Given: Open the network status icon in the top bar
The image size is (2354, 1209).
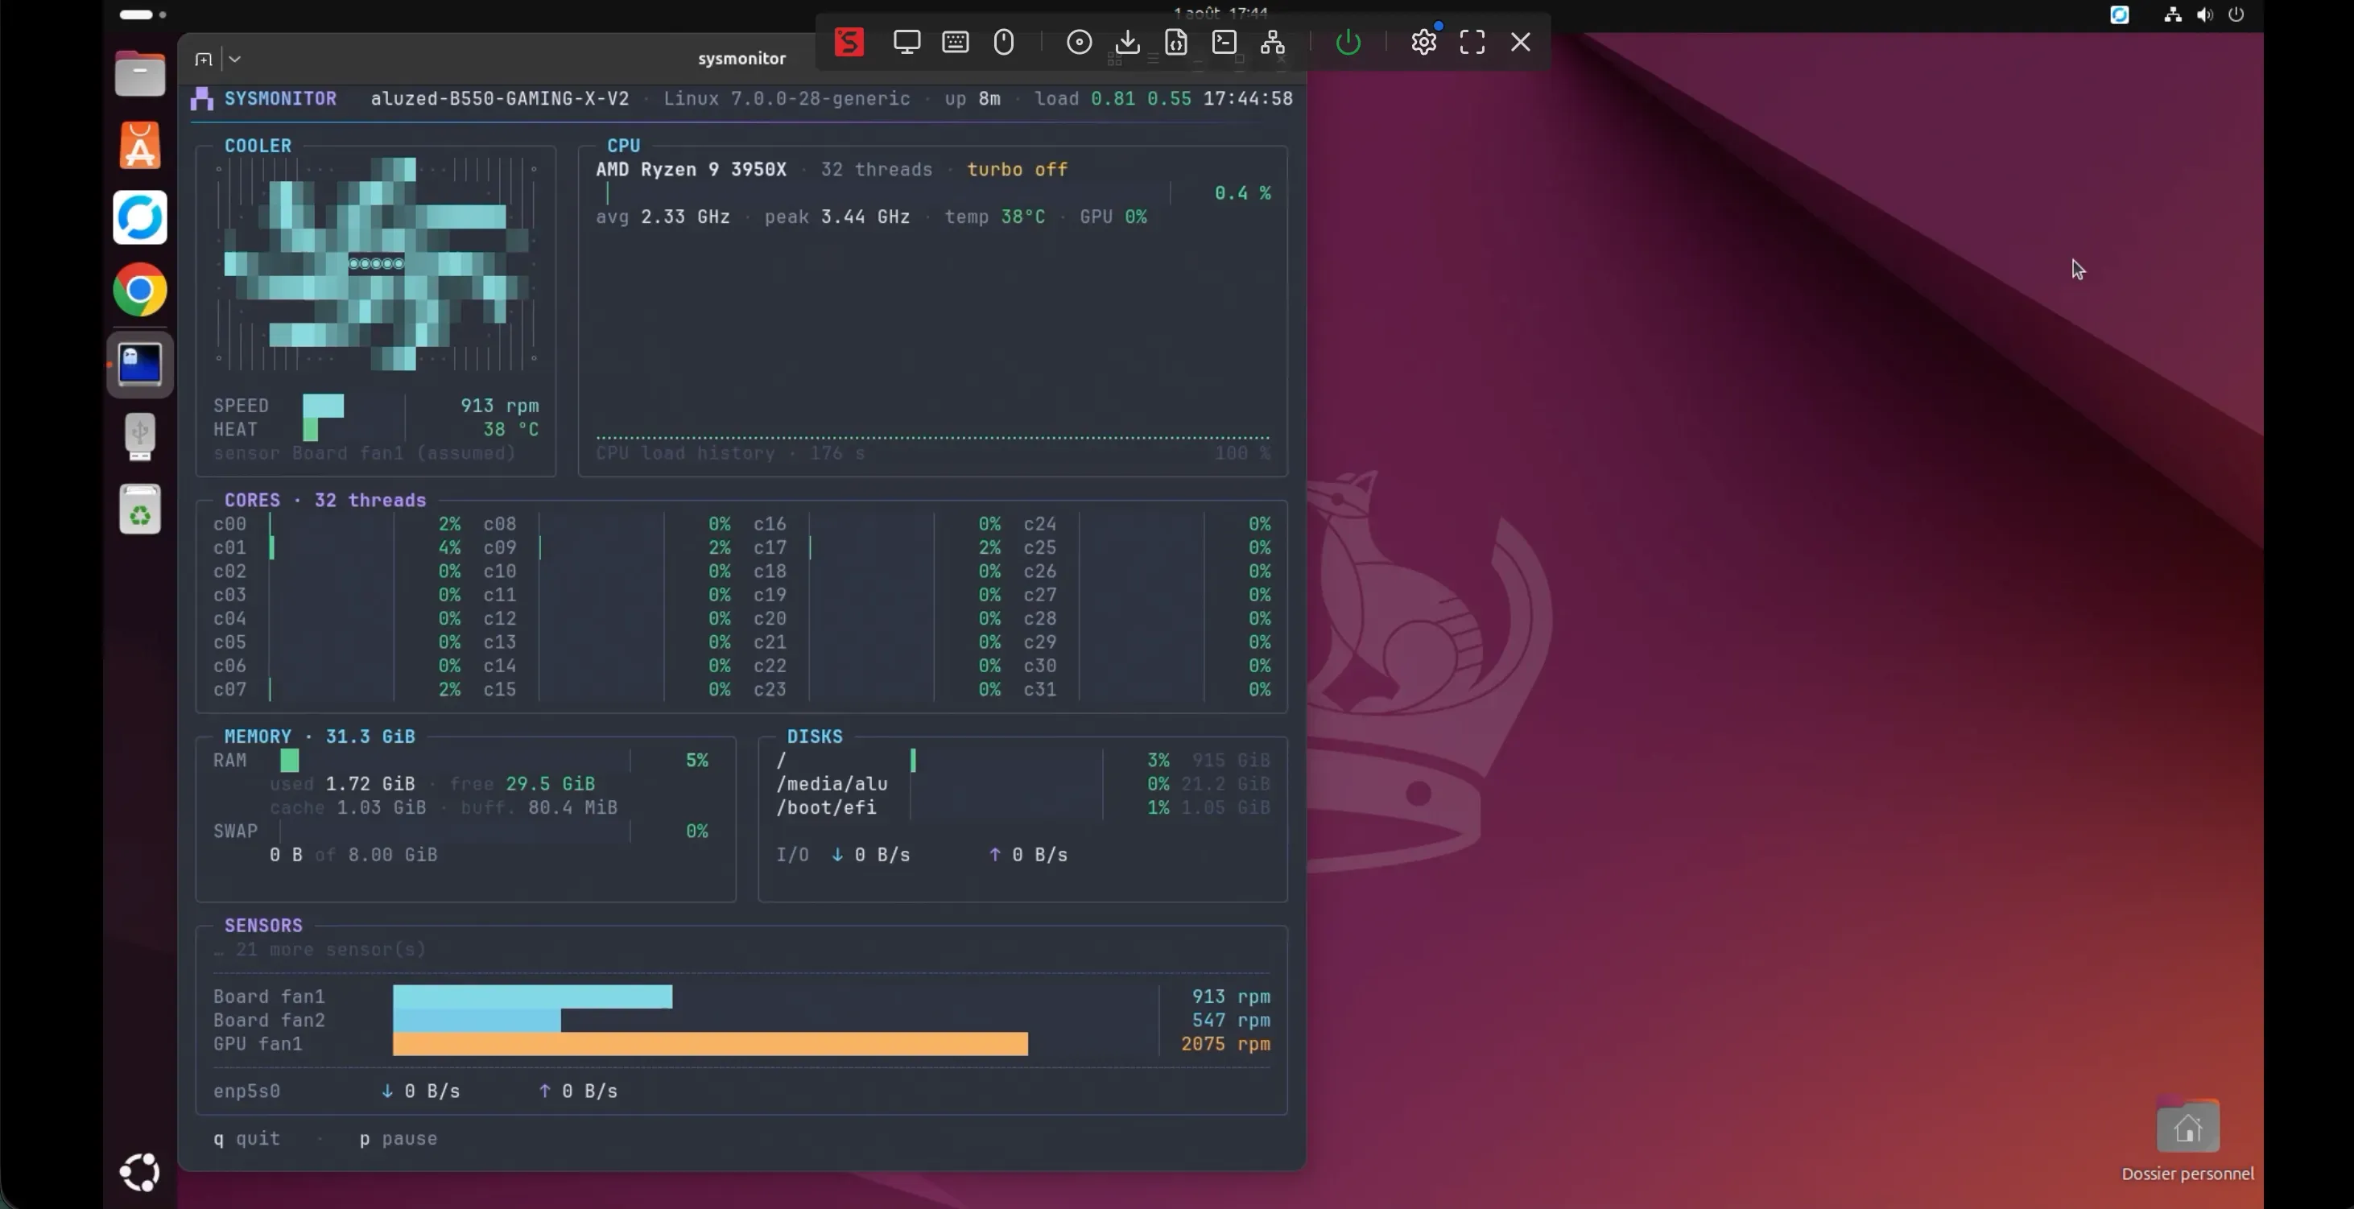Looking at the screenshot, I should coord(2173,14).
